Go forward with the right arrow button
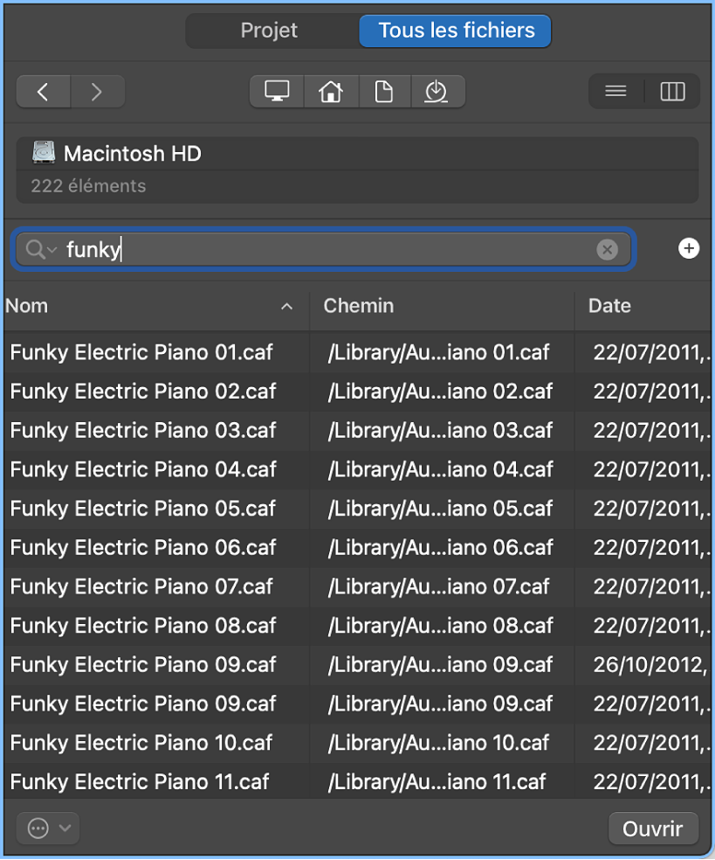The height and width of the screenshot is (860, 715). coord(97,92)
